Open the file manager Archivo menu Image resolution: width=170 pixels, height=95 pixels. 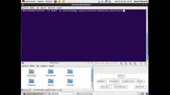click(25, 66)
